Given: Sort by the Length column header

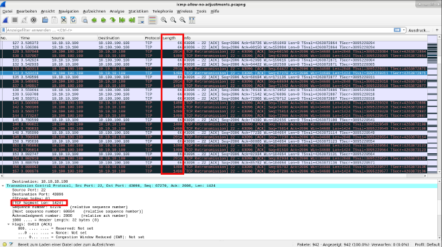Looking at the screenshot, I should click(x=173, y=38).
